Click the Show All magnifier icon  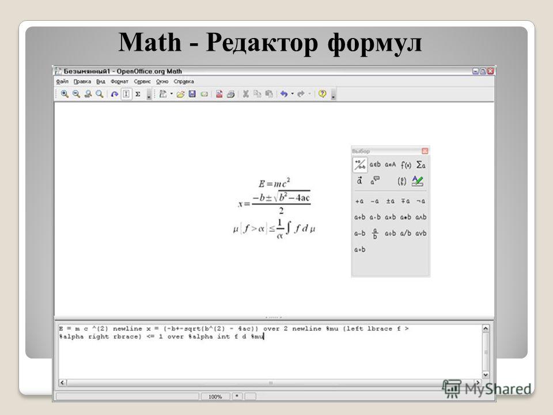[x=100, y=94]
